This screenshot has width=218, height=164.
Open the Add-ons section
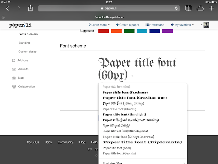[x=23, y=60]
